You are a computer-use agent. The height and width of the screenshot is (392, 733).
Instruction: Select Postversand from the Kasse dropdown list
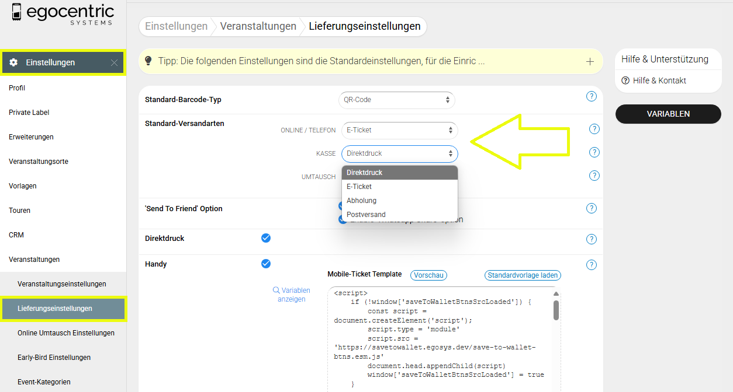point(366,215)
